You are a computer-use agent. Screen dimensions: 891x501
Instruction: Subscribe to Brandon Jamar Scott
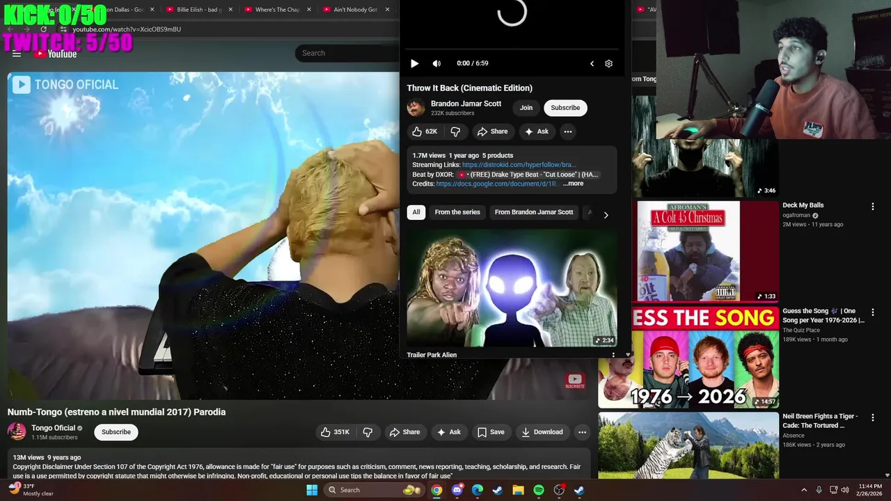pos(565,108)
